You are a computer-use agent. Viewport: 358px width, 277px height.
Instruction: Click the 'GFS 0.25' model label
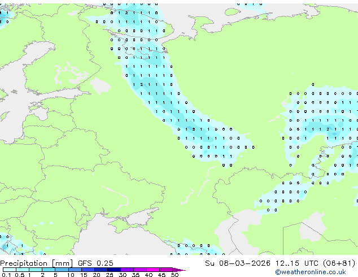click(x=95, y=263)
